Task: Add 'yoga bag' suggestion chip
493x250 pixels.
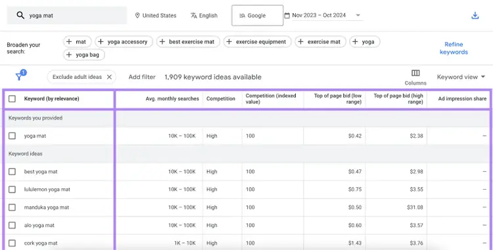Action: 84,54
